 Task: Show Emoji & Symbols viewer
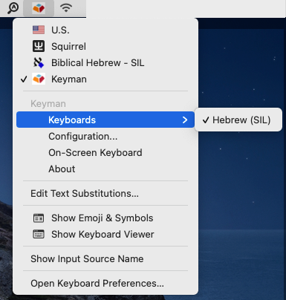click(105, 218)
